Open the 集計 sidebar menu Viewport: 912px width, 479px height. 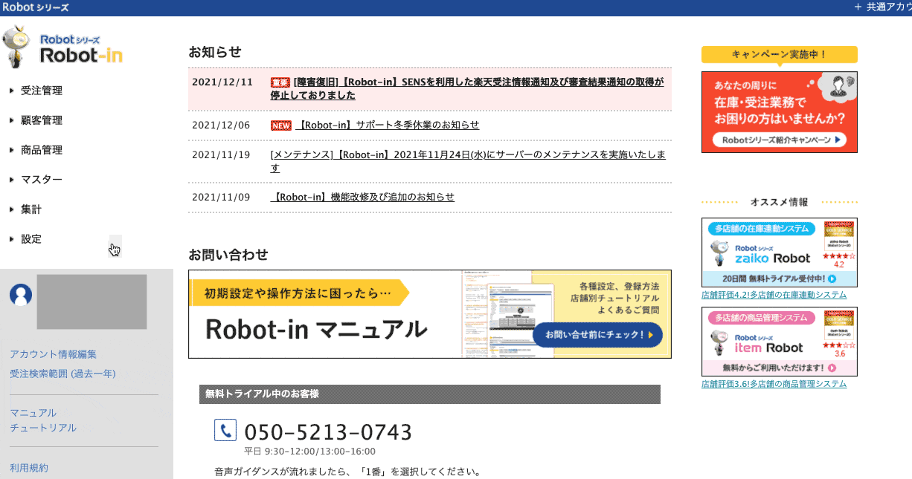tap(31, 209)
